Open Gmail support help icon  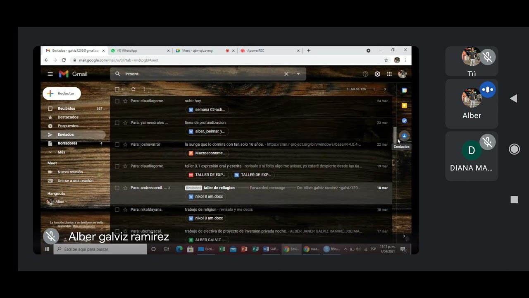click(365, 74)
